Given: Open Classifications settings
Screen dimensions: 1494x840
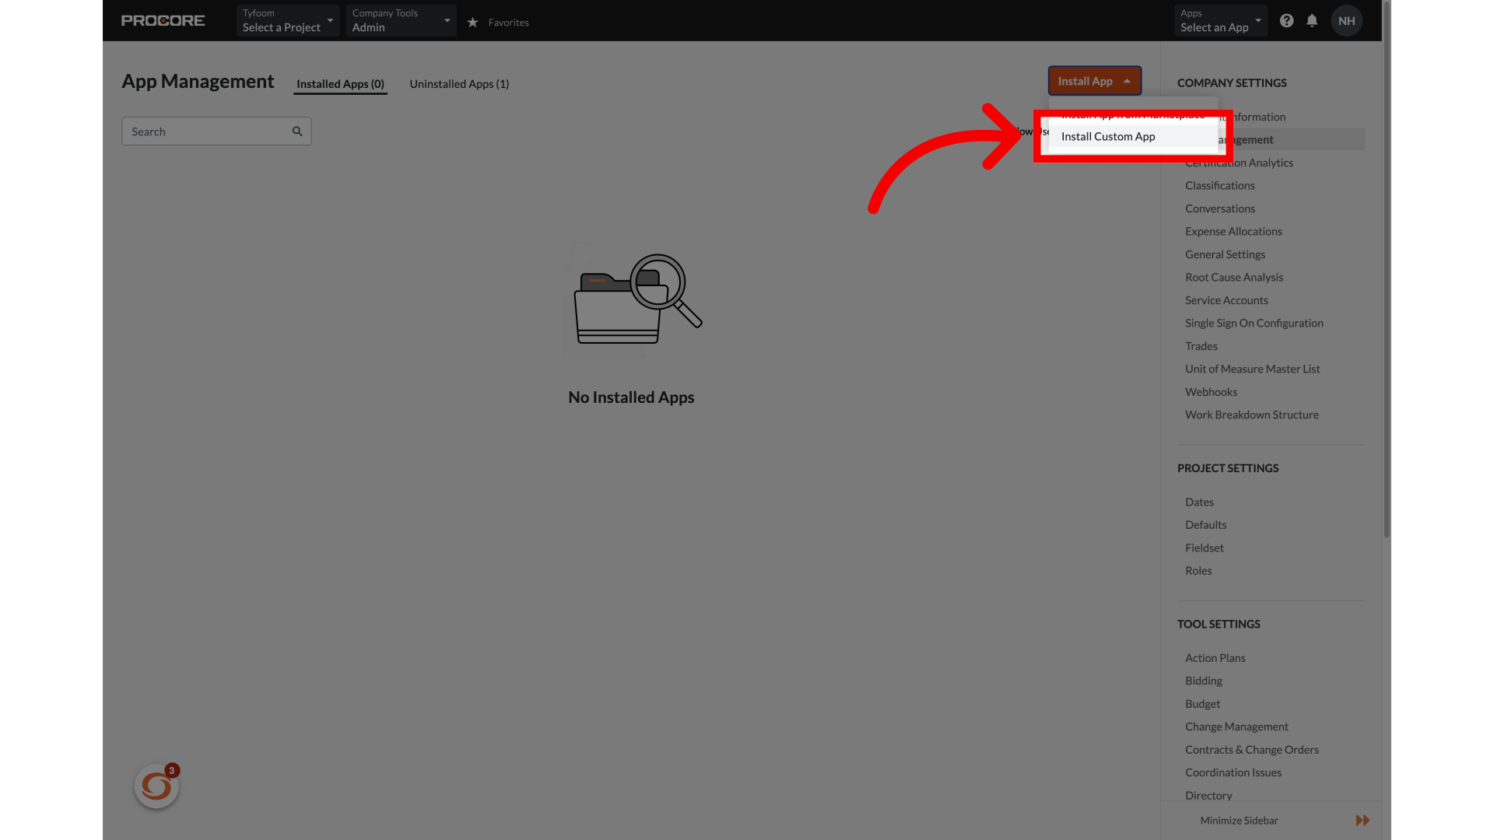Looking at the screenshot, I should click(1219, 186).
